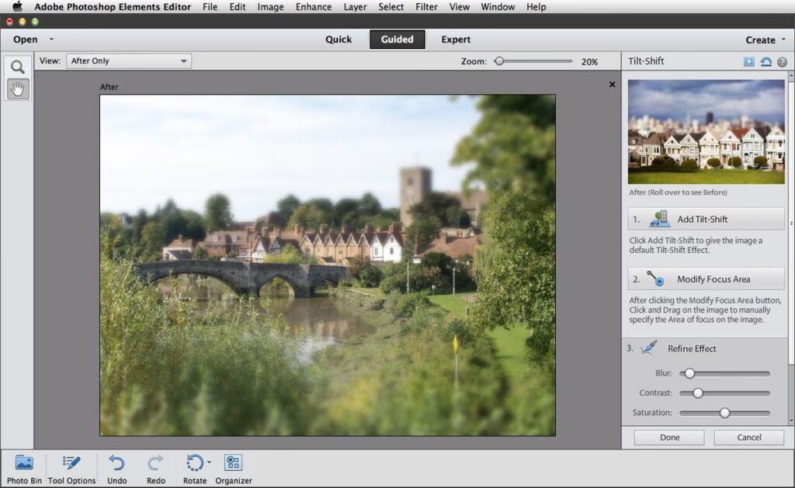Open help for Tilt-Shift panel
The width and height of the screenshot is (795, 488).
pos(782,61)
